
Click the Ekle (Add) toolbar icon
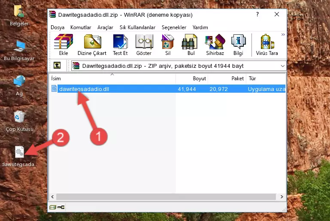(64, 45)
